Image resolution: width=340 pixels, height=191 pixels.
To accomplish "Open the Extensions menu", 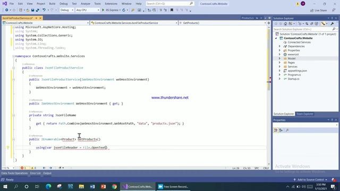I will (111, 4).
